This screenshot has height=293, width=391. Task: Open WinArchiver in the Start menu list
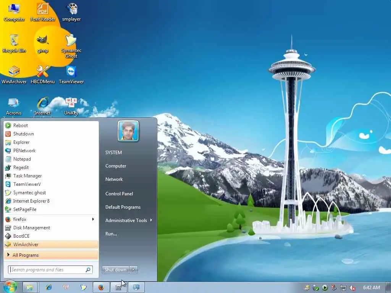click(51, 245)
